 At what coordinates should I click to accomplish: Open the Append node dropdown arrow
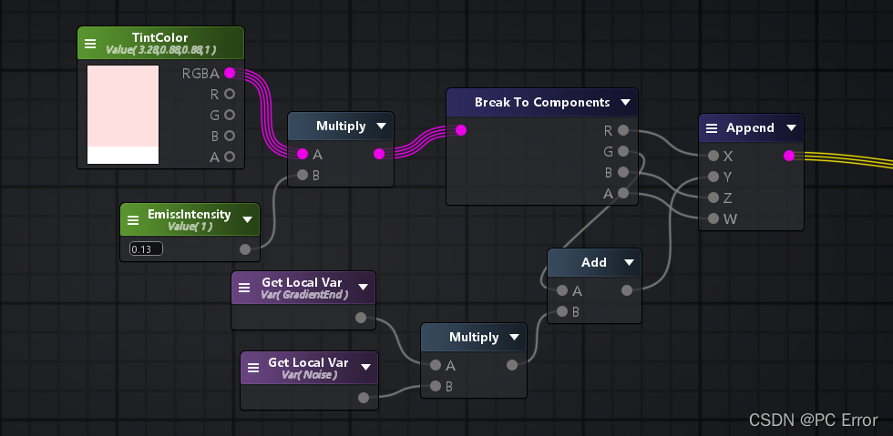coord(791,128)
